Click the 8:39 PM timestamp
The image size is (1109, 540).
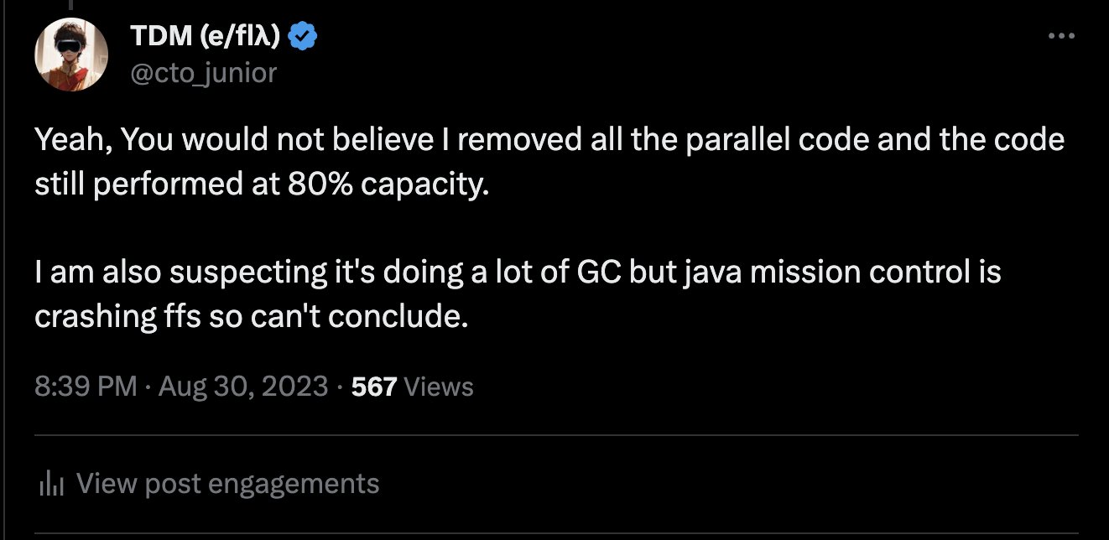[x=86, y=387]
